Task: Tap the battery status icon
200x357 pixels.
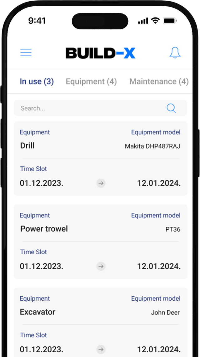Action: click(x=170, y=21)
